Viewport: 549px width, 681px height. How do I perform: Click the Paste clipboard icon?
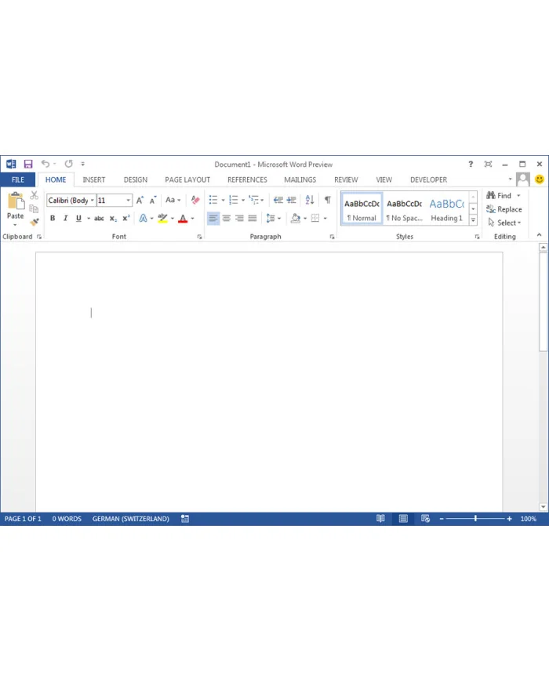[16, 201]
